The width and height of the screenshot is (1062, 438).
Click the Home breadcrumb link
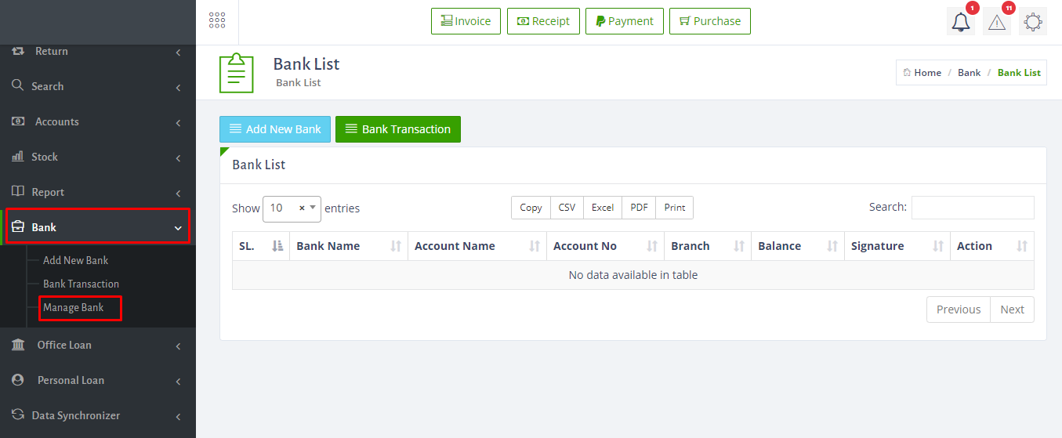click(x=922, y=73)
